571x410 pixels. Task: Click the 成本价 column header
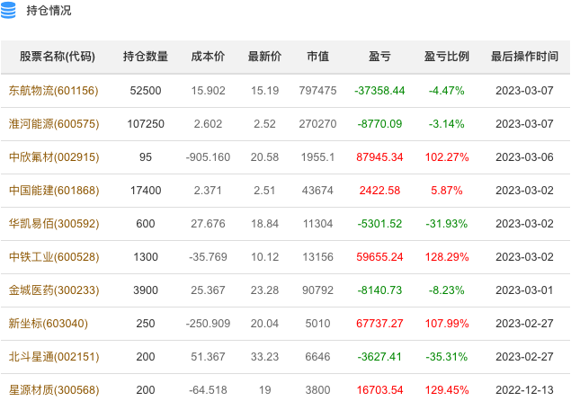[208, 57]
